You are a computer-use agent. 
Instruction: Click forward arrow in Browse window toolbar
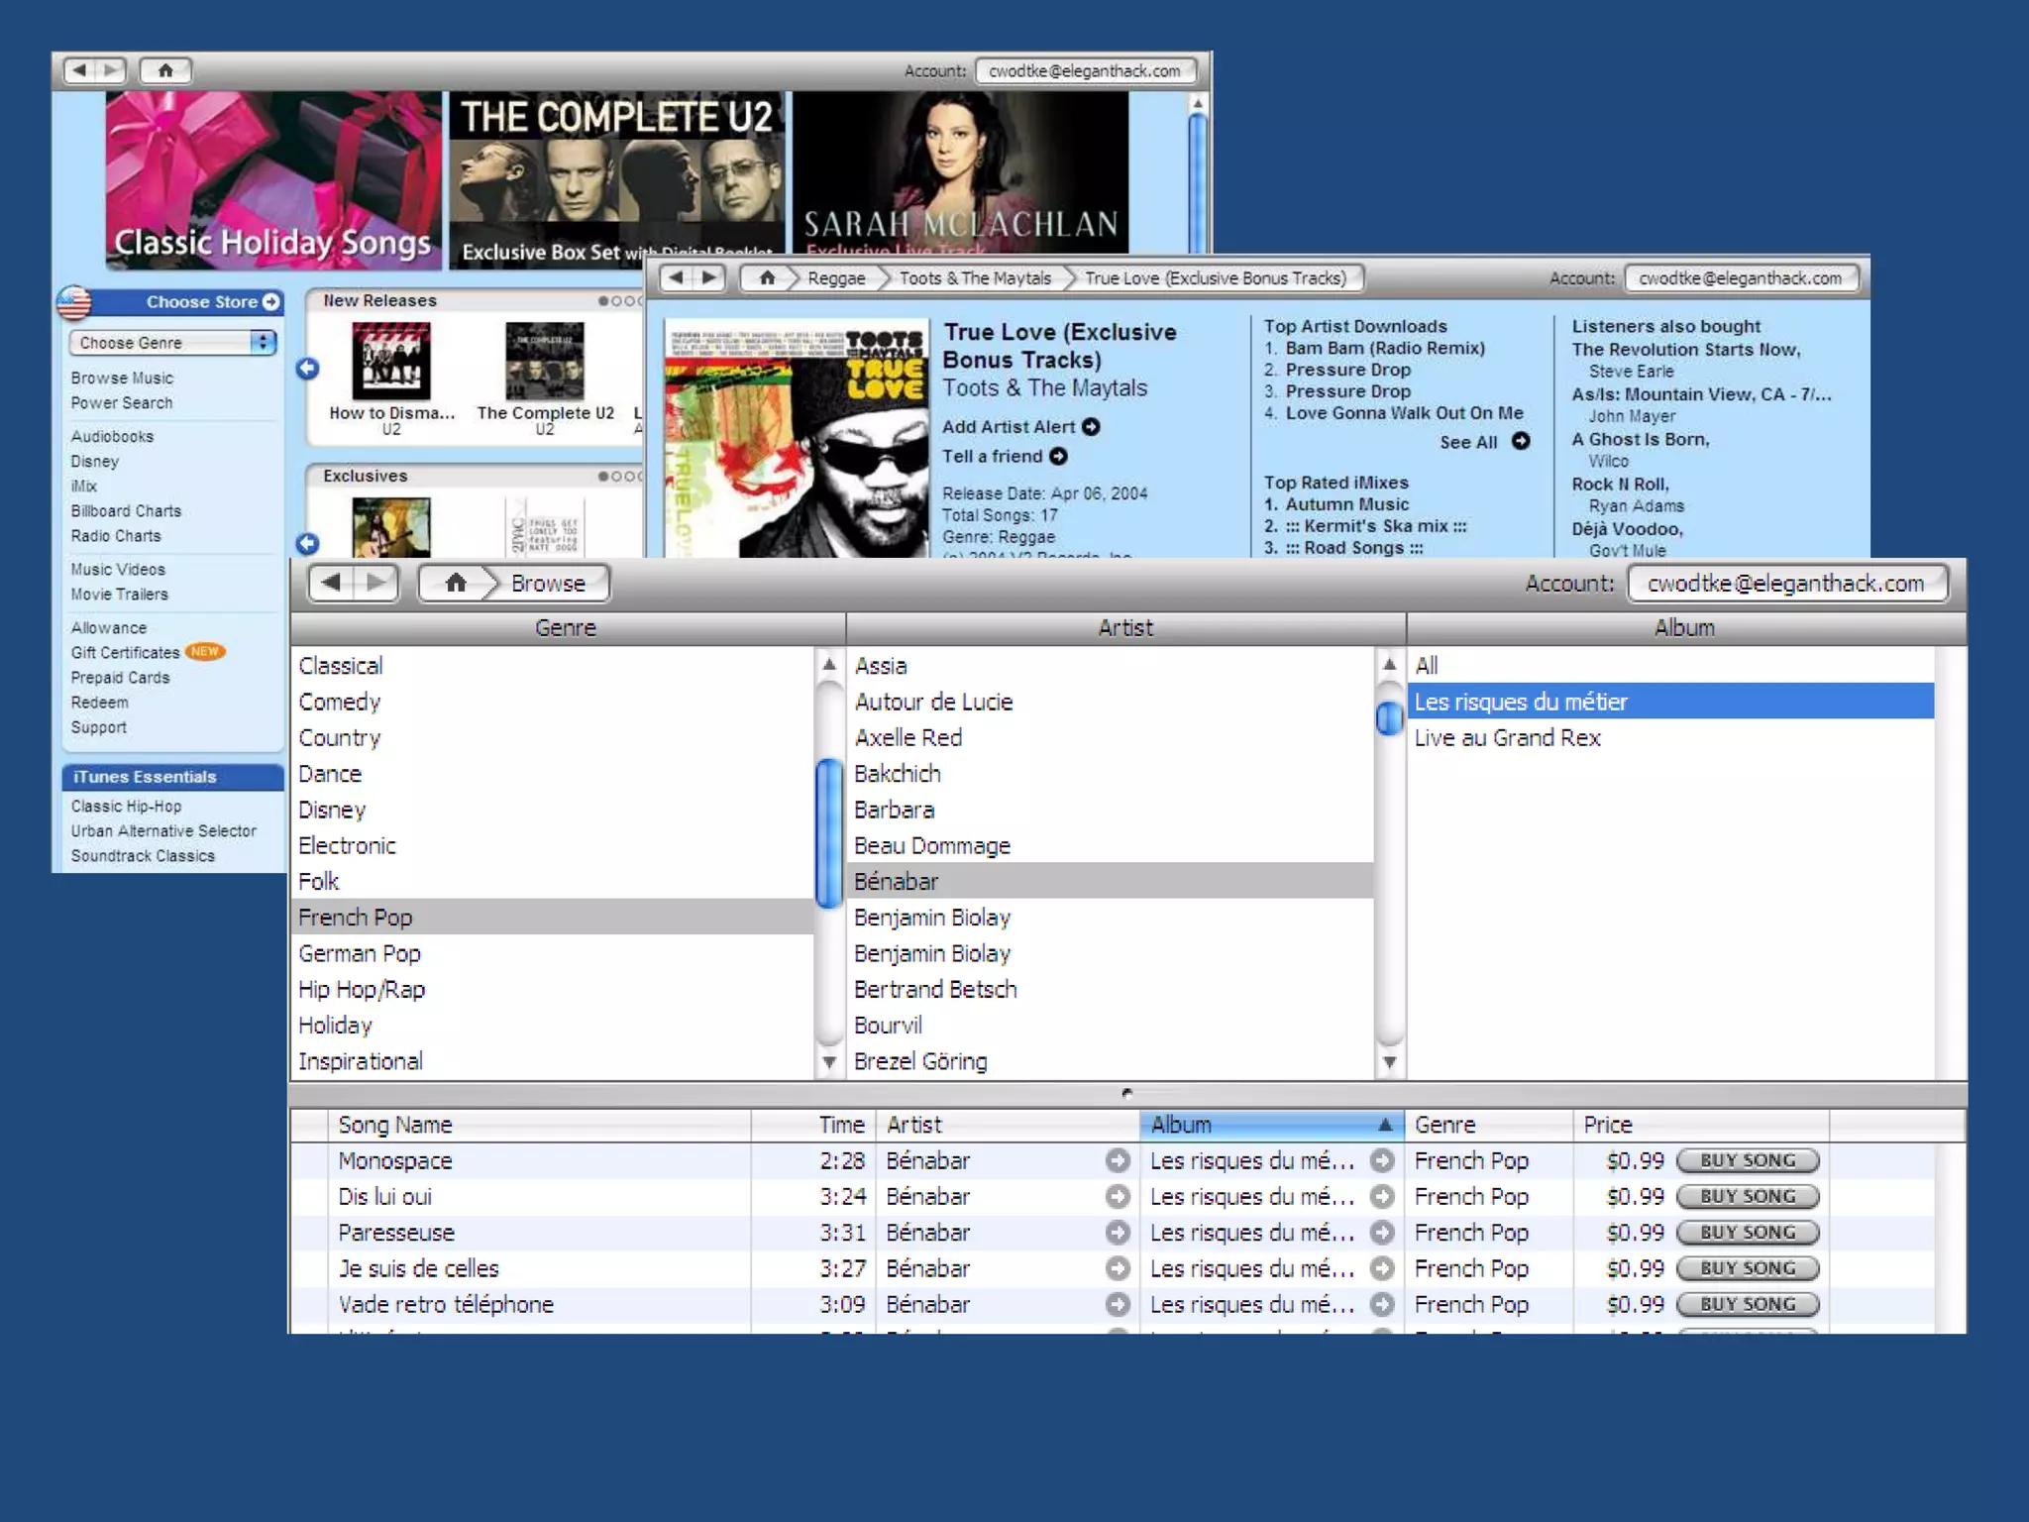376,583
